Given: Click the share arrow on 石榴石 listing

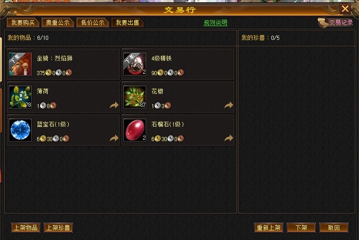Looking at the screenshot, I should coord(228,138).
